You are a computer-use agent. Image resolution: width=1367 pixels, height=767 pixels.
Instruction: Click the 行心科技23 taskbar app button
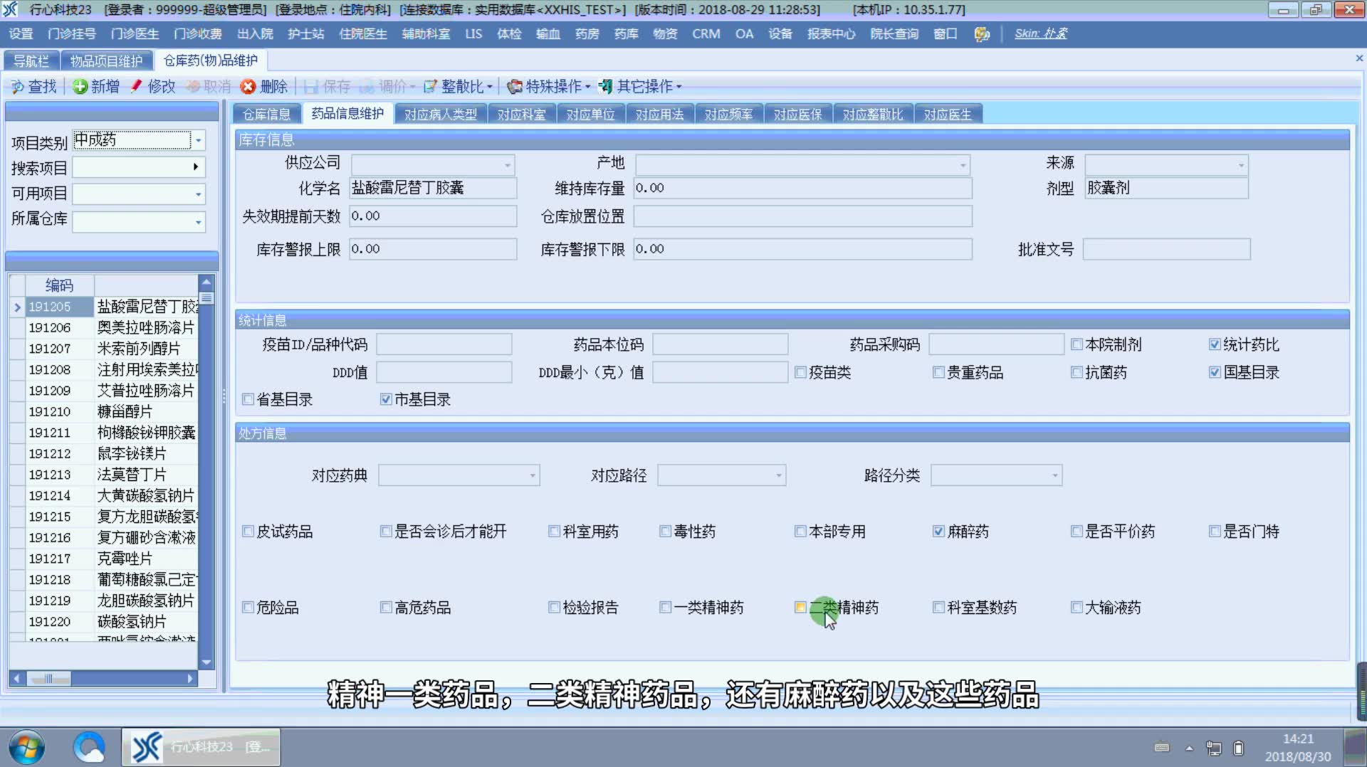click(x=201, y=747)
